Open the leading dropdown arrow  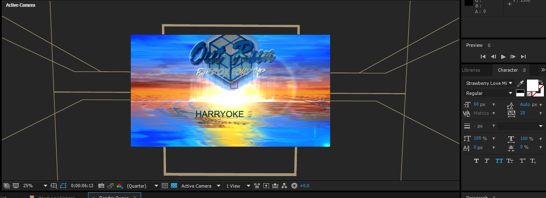(541, 105)
